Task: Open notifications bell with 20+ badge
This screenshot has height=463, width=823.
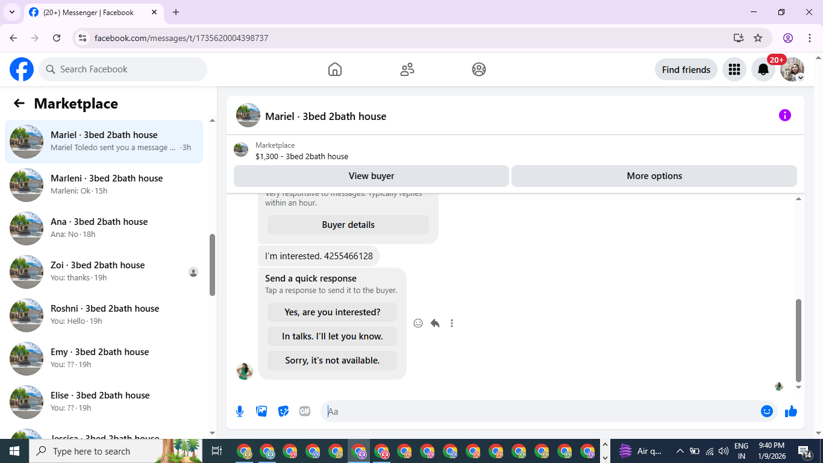Action: [x=763, y=69]
